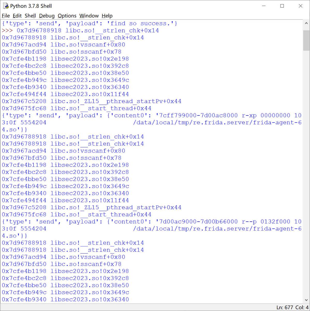Viewport: 310px width, 311px height.
Task: Open the Help menu
Action: coord(107,16)
